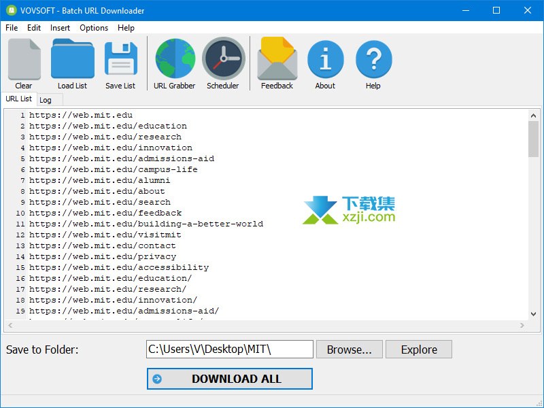The height and width of the screenshot is (408, 544).
Task: Open the Insert menu
Action: tap(60, 28)
